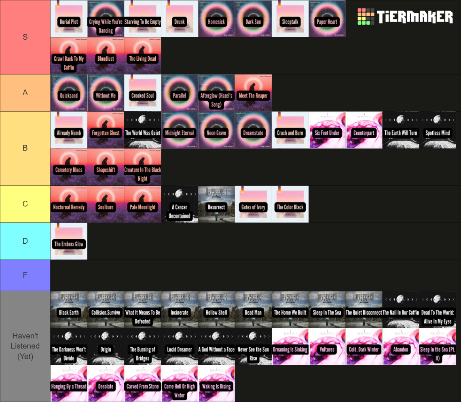Select the Bloodlust song tile
This screenshot has height=402, width=461.
tap(106, 56)
